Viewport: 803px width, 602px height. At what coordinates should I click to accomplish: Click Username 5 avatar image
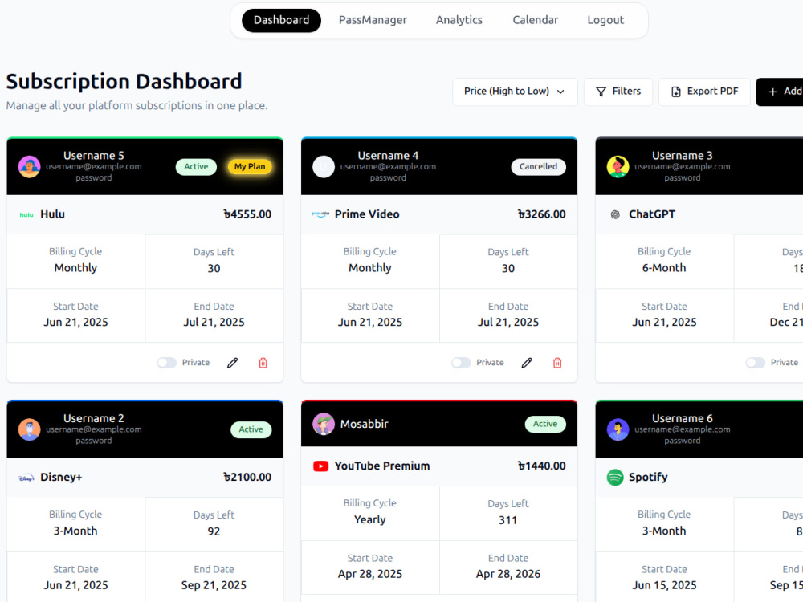click(x=29, y=167)
